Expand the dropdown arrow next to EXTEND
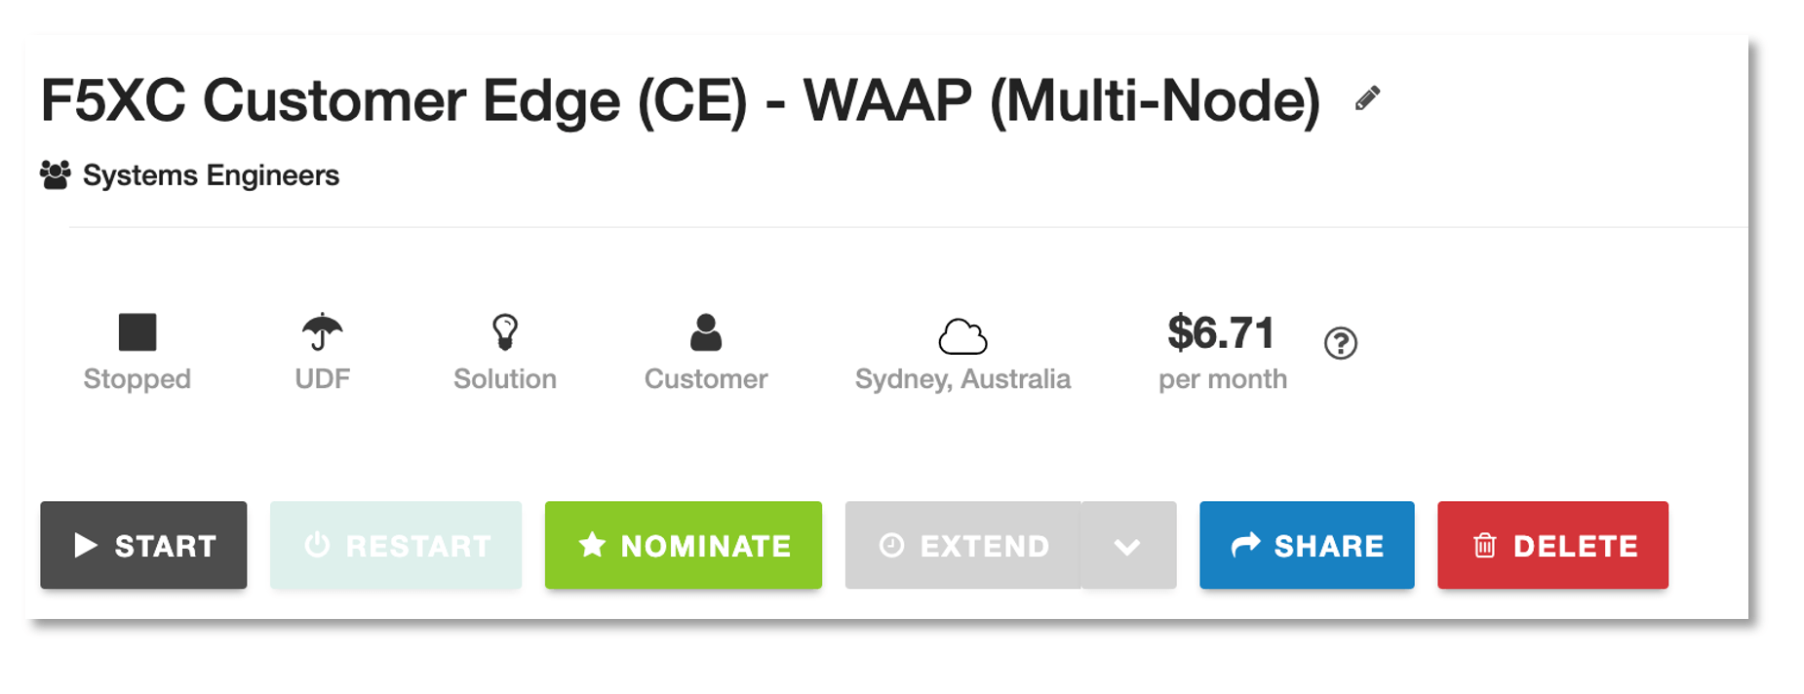 coord(1128,546)
